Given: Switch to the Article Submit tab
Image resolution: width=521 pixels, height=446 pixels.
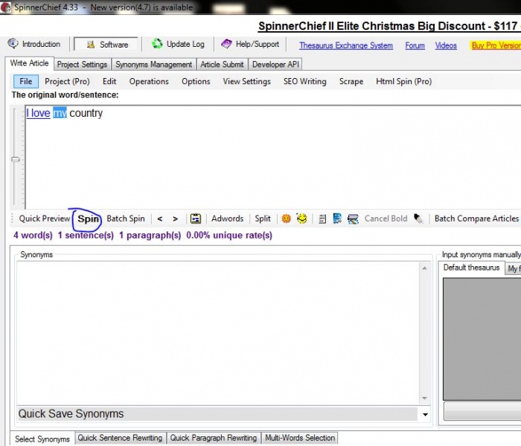Looking at the screenshot, I should tap(222, 65).
